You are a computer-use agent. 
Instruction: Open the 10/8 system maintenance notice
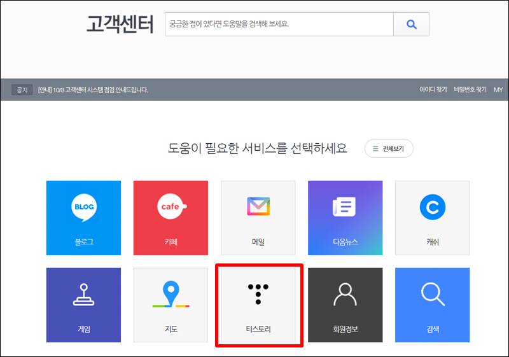93,90
